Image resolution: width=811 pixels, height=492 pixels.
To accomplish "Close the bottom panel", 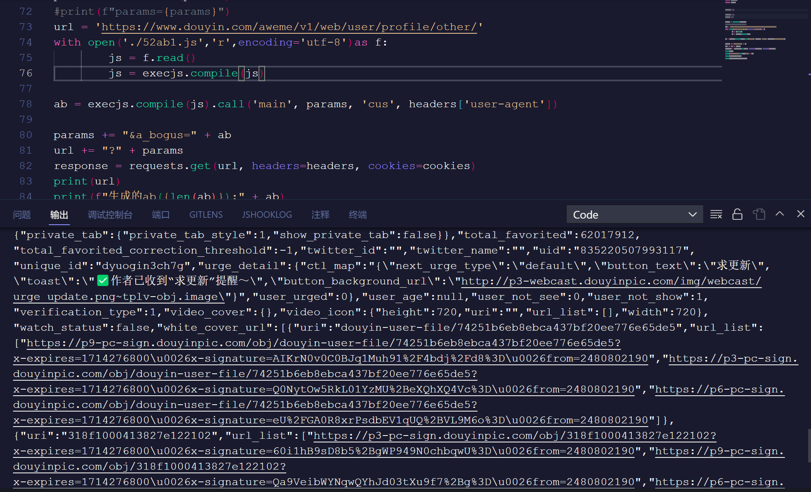I will coord(800,214).
